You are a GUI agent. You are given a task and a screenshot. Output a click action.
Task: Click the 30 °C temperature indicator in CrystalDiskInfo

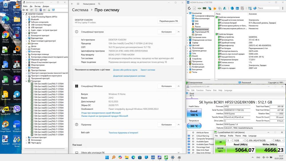194,126
